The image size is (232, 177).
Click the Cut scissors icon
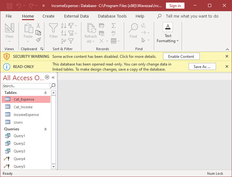[38, 26]
